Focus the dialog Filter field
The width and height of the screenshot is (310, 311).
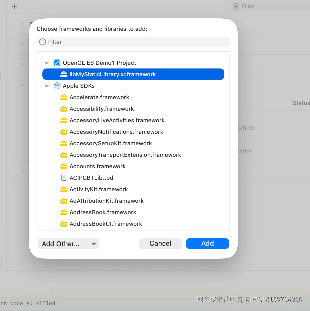coord(133,42)
